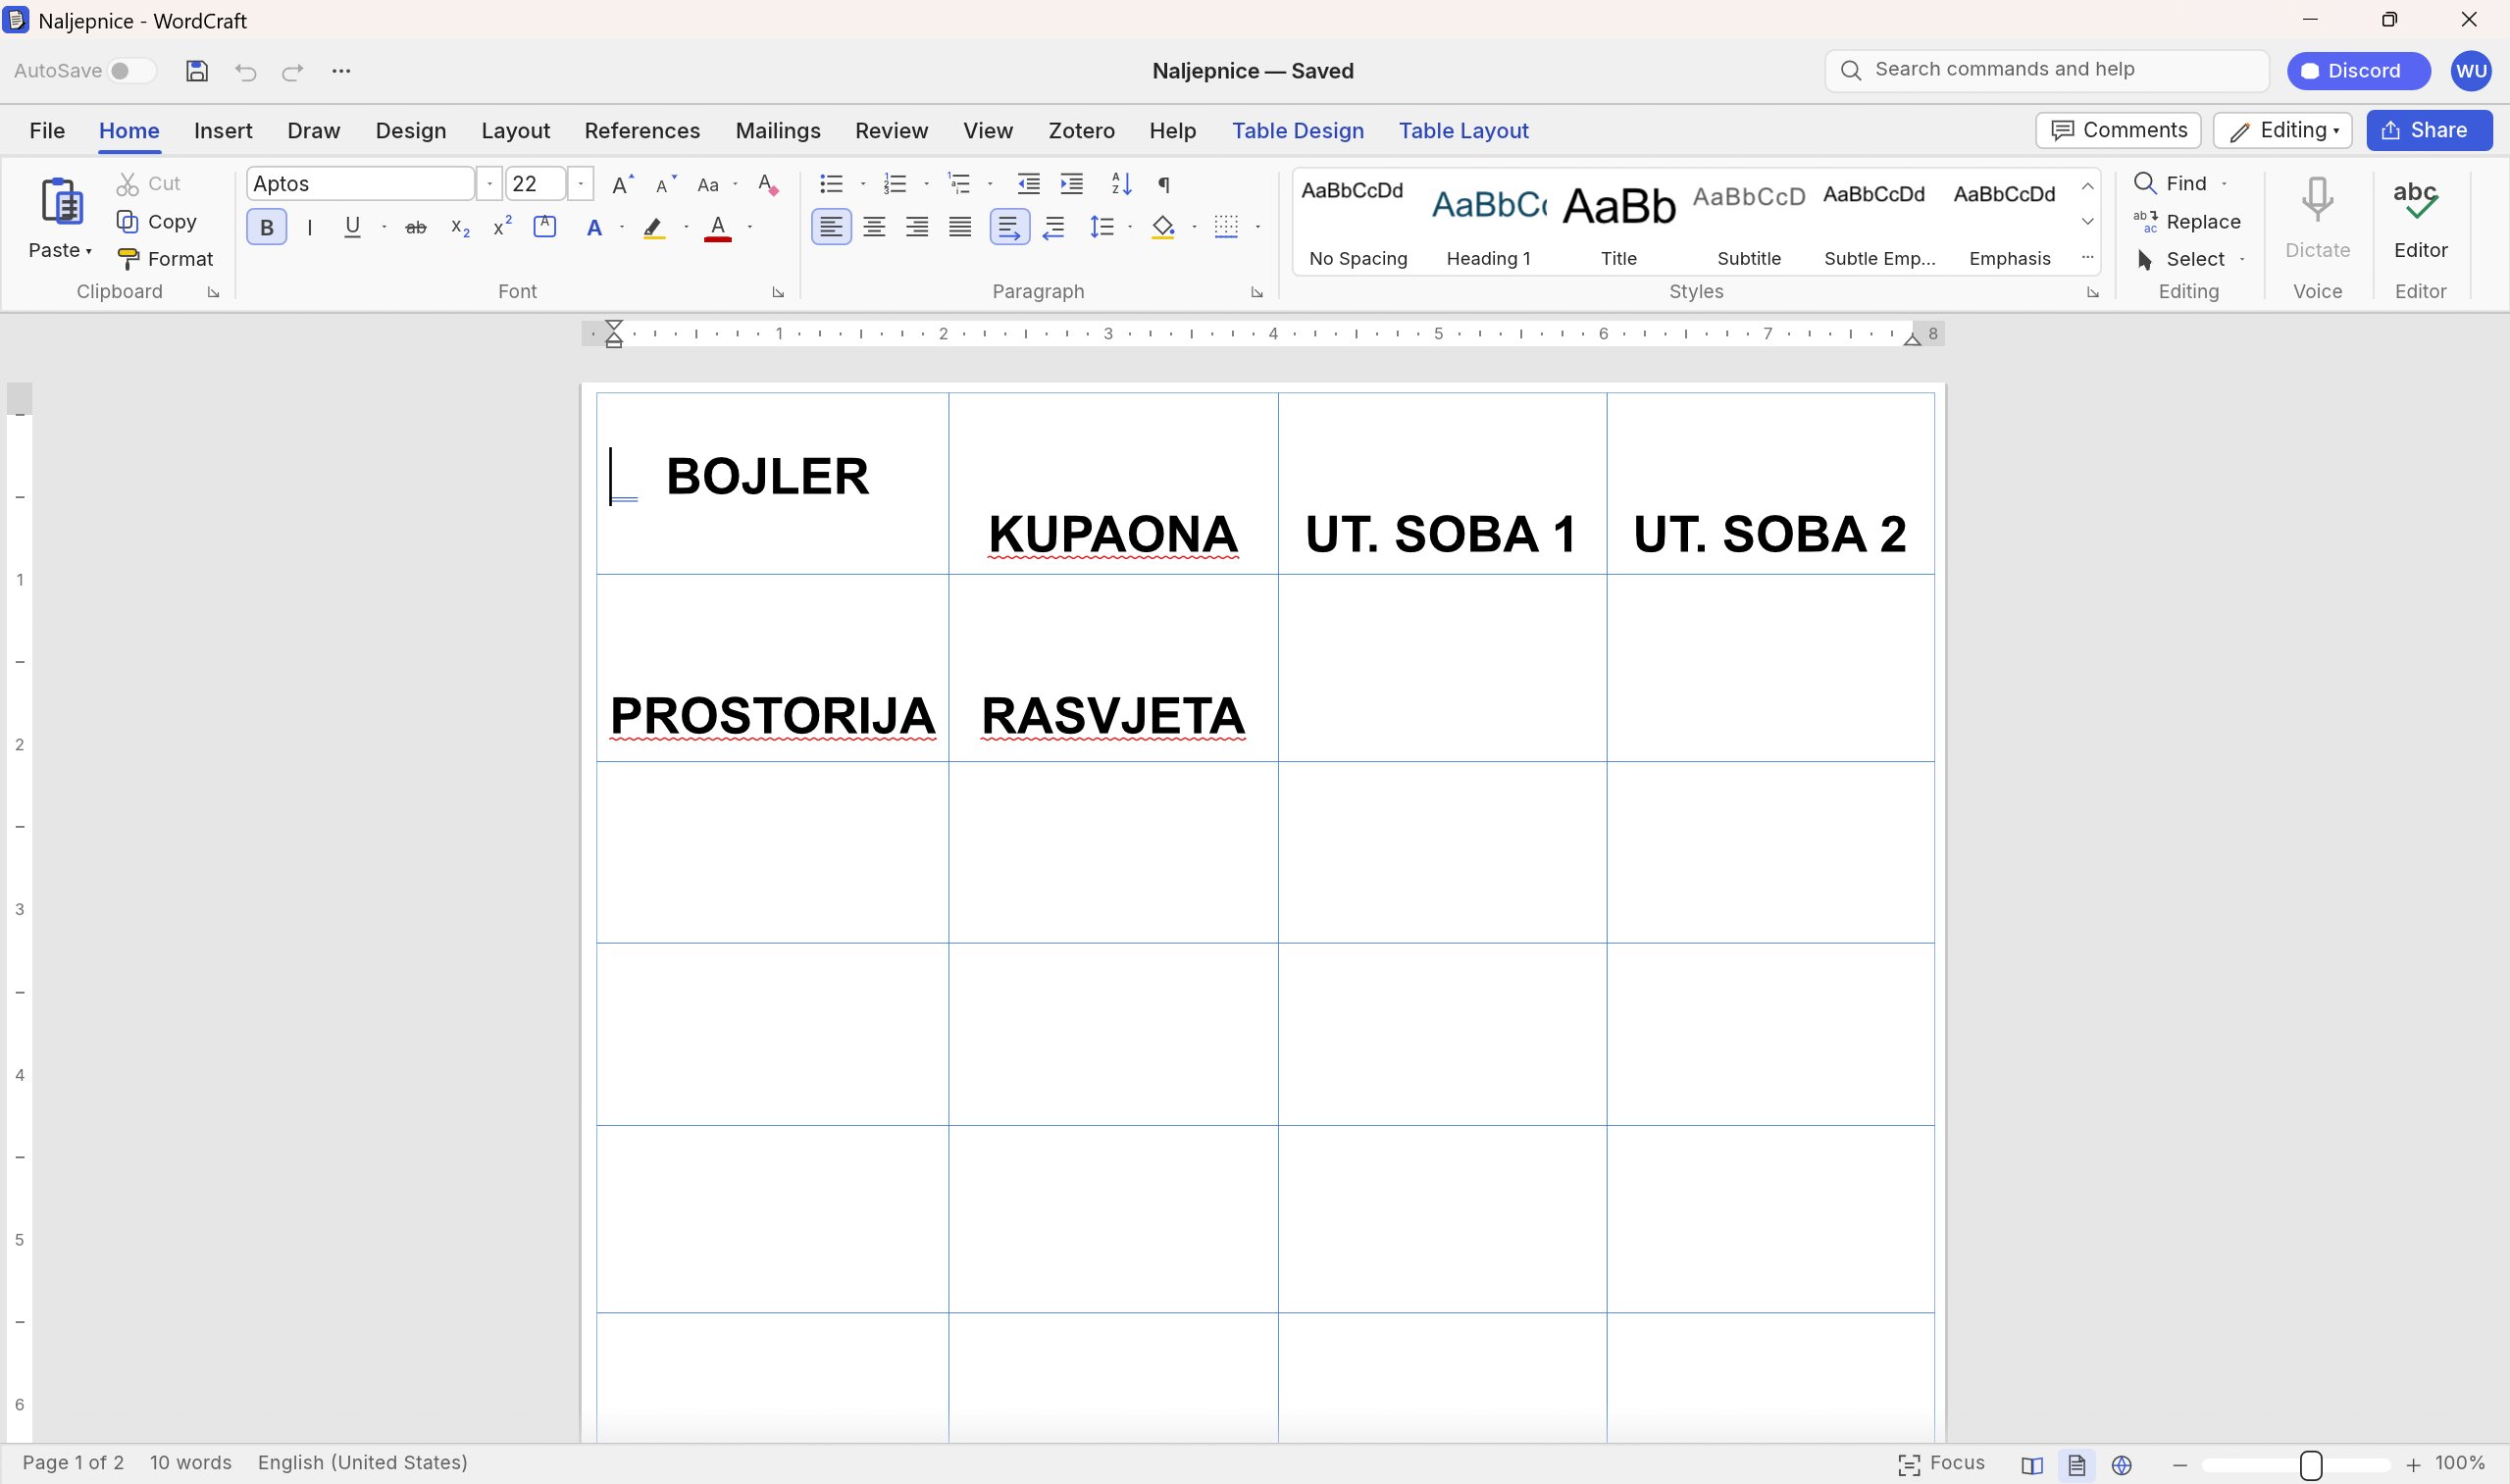The width and height of the screenshot is (2510, 1484).
Task: Click the Paste clipboard icon
Action: [61, 202]
